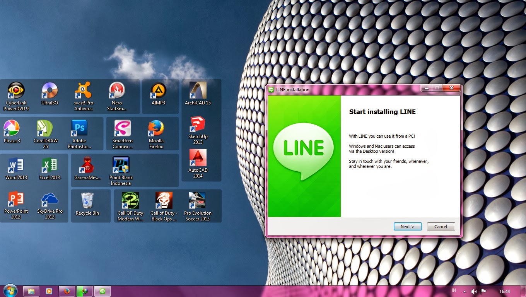Image resolution: width=526 pixels, height=297 pixels.
Task: Select the Smartfren Connex icon
Action: (123, 134)
